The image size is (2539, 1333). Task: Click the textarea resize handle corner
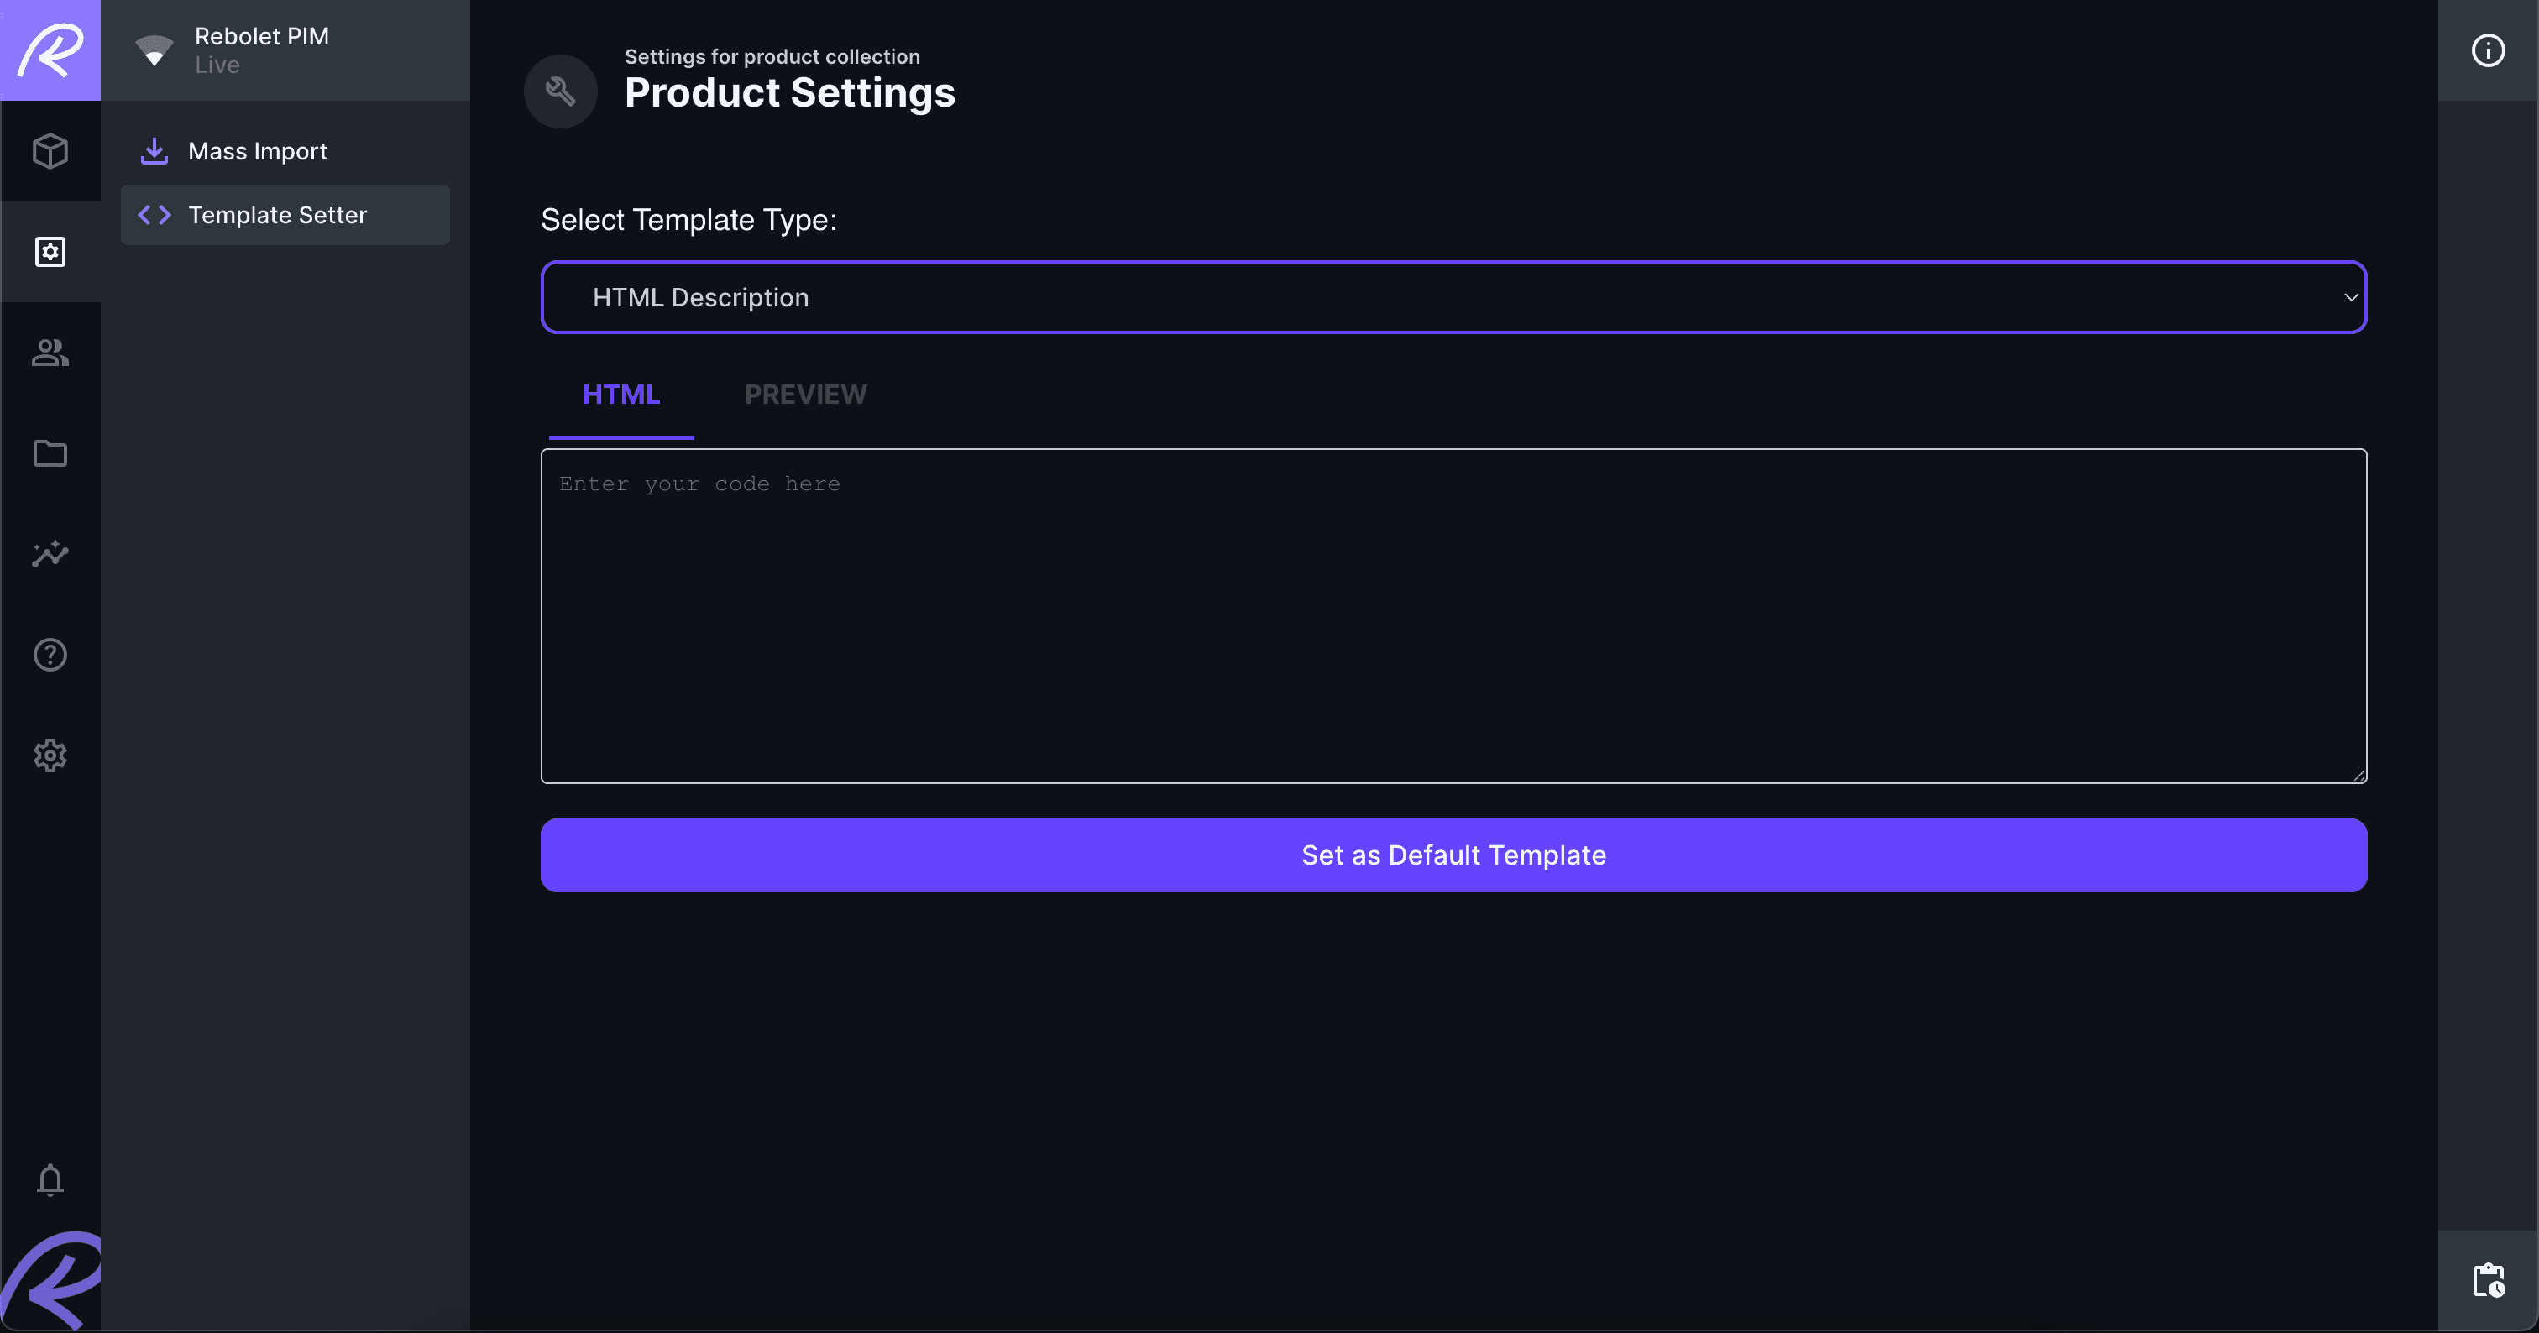click(x=2358, y=776)
